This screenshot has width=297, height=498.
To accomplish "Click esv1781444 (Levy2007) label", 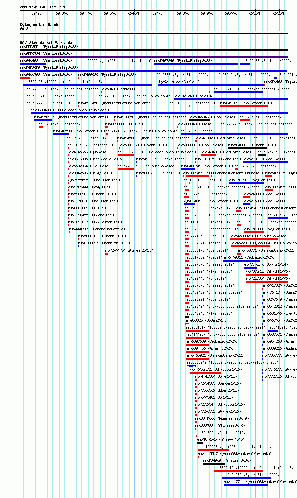I will [89, 187].
